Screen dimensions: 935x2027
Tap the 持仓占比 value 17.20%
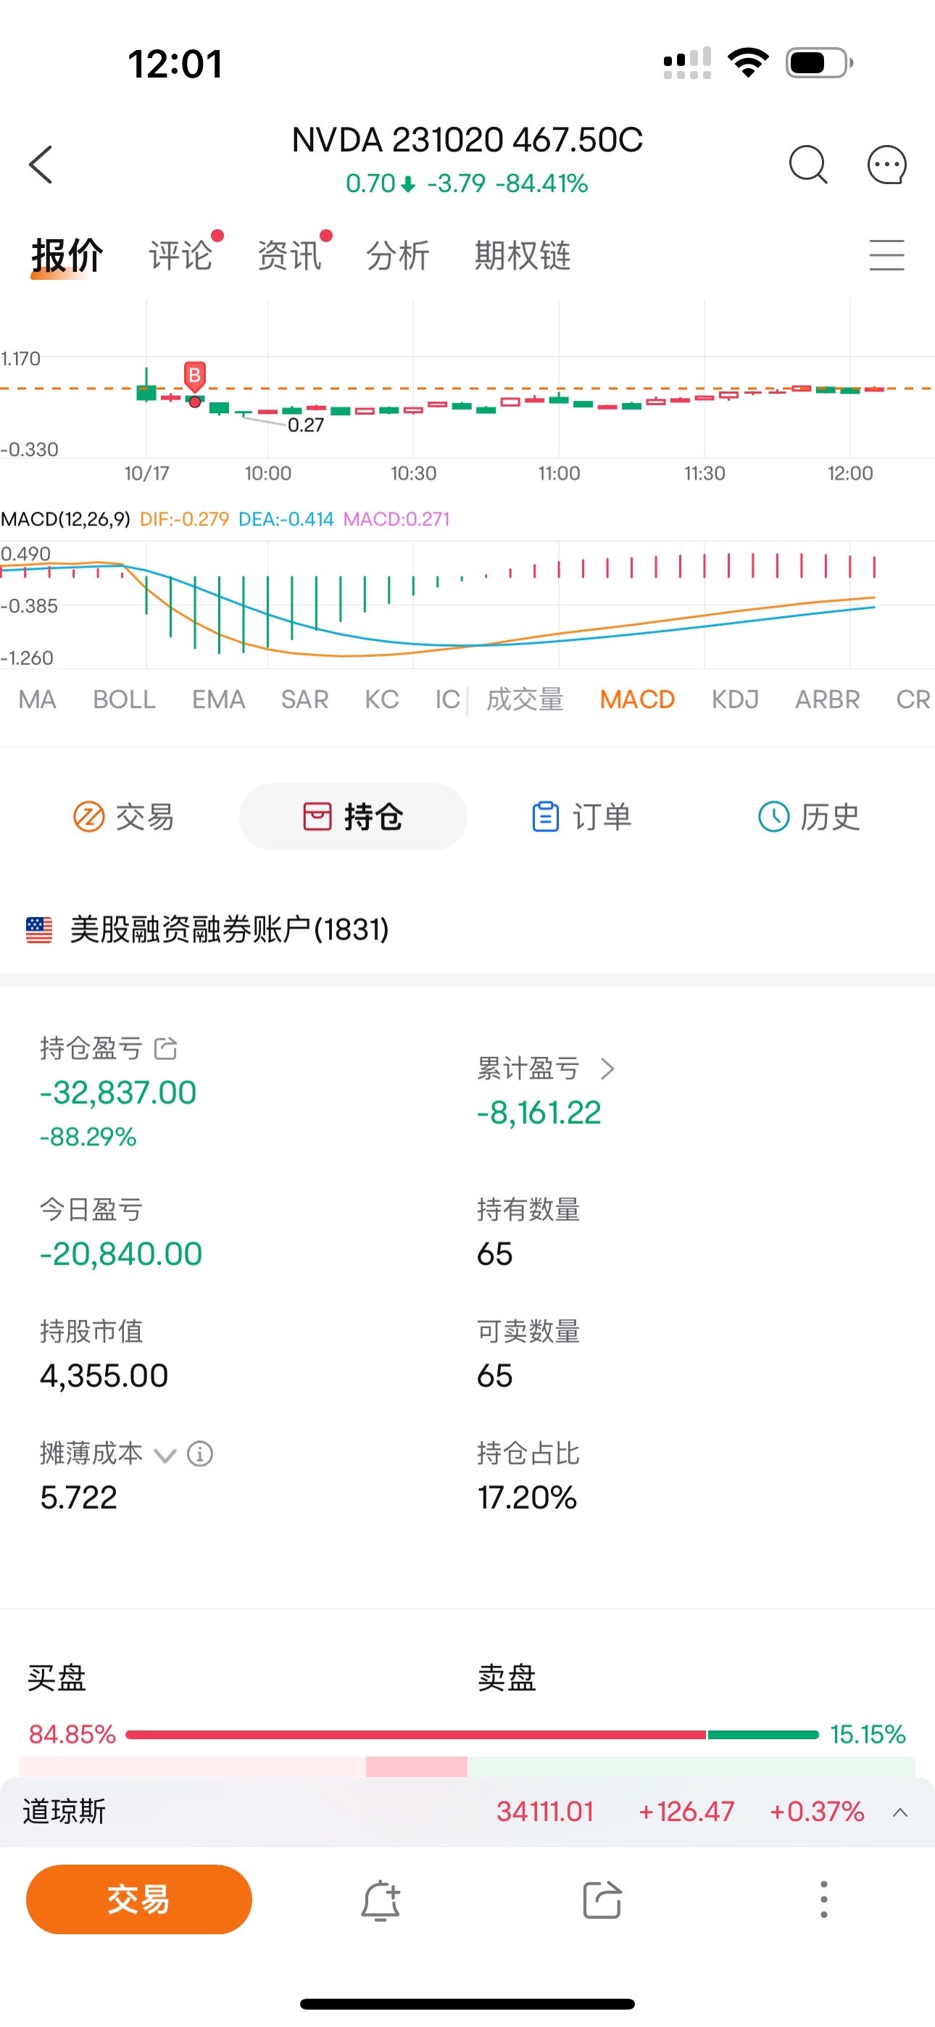pyautogui.click(x=528, y=1498)
